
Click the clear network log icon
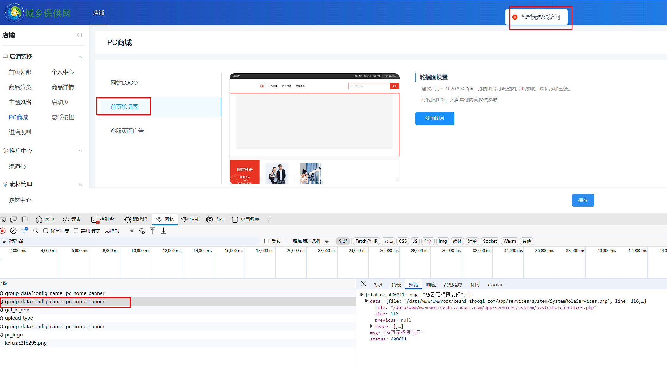[13, 231]
